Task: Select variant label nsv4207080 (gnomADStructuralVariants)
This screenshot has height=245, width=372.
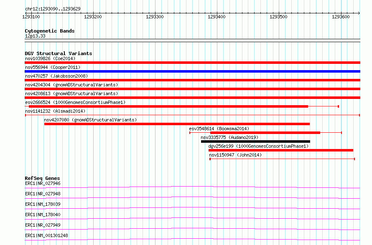Action: [90, 120]
